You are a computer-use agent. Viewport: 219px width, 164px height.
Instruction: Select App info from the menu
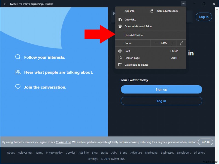[x=129, y=11]
